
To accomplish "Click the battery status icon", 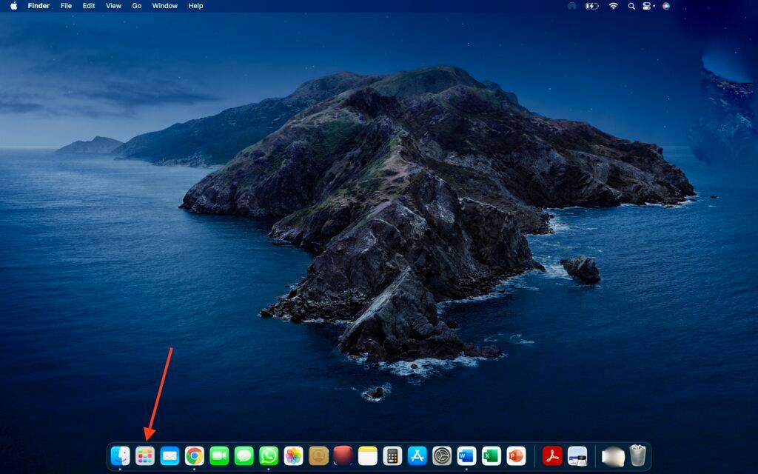I will pyautogui.click(x=592, y=6).
